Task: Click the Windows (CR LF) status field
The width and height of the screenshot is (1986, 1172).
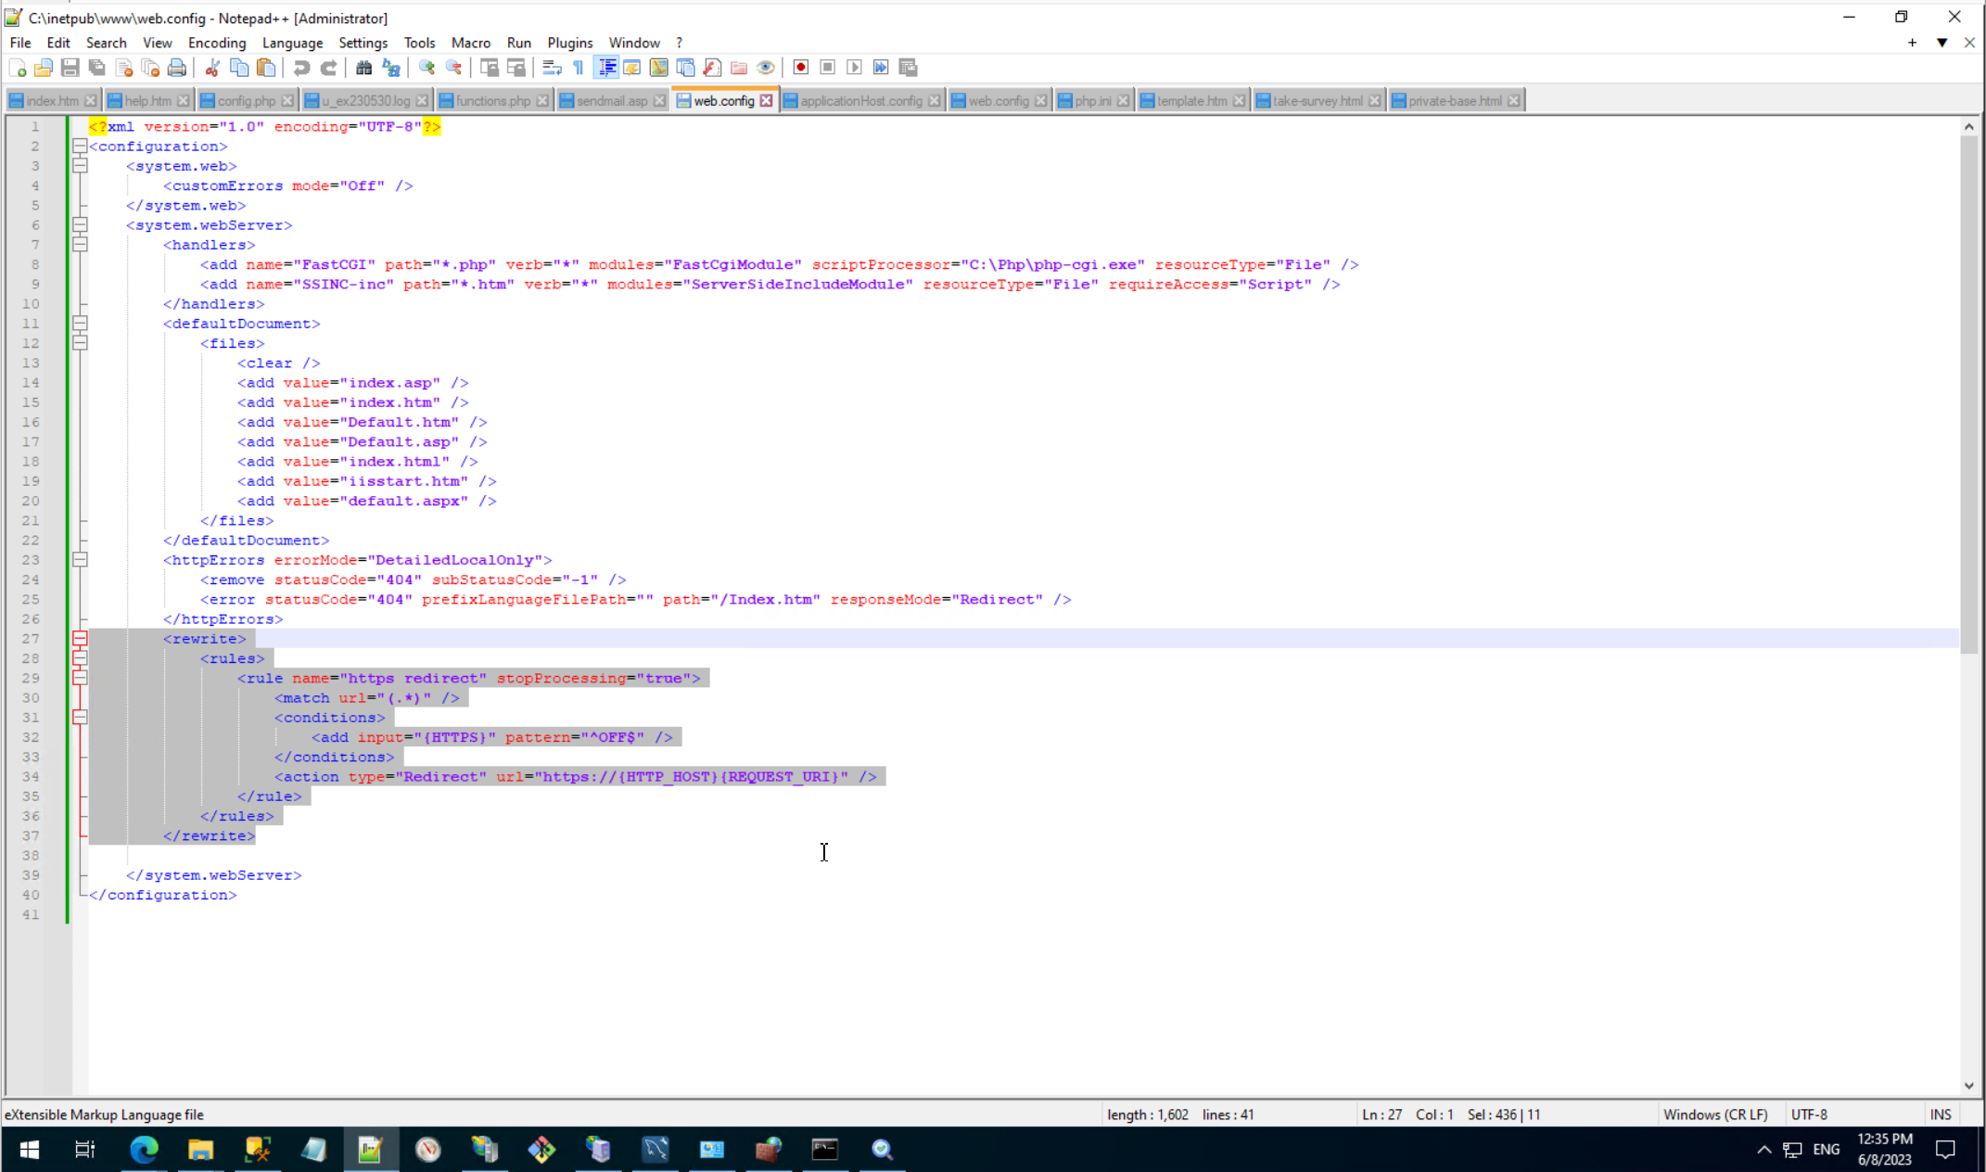Action: pyautogui.click(x=1715, y=1115)
